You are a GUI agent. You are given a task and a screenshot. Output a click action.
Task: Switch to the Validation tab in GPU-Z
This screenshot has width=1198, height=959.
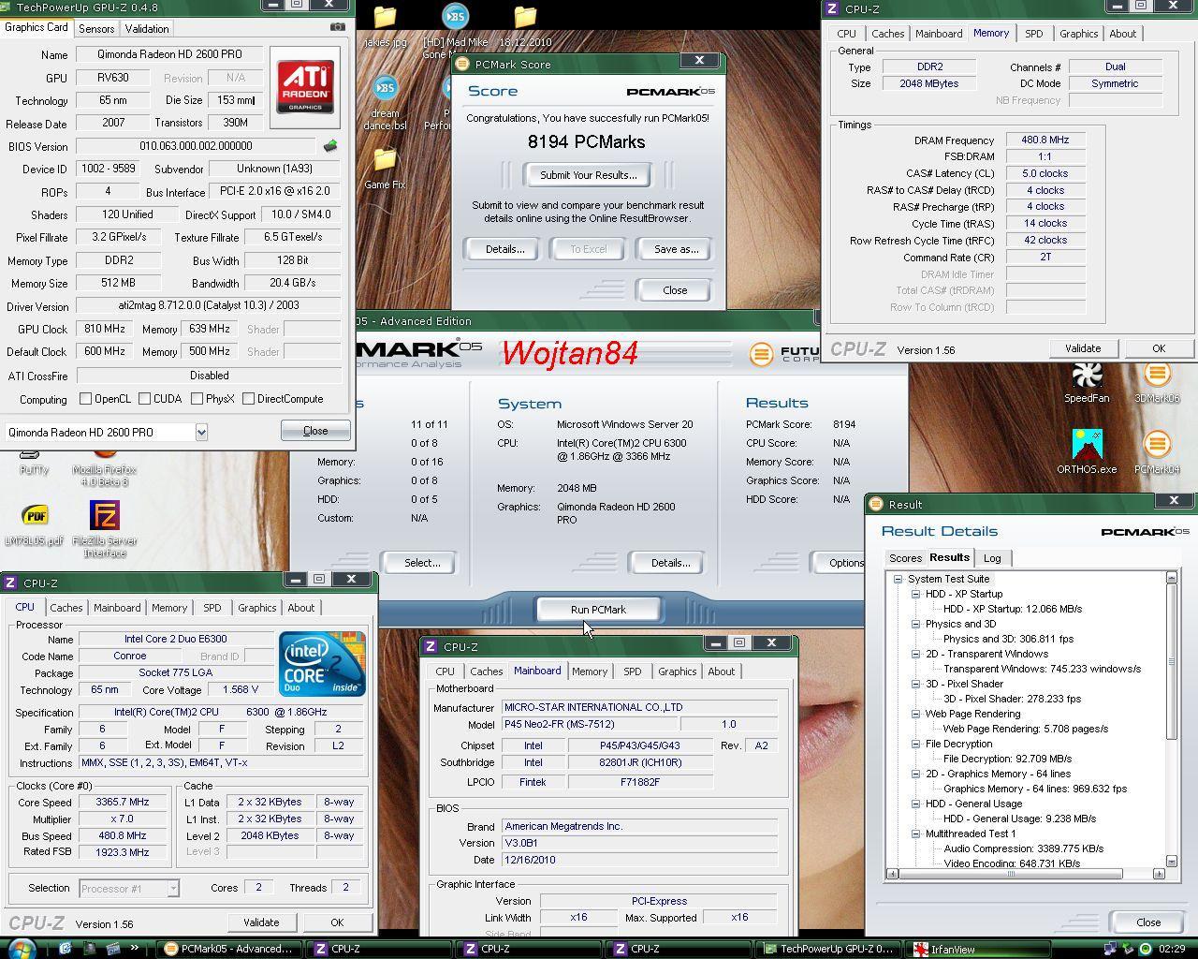pyautogui.click(x=147, y=29)
